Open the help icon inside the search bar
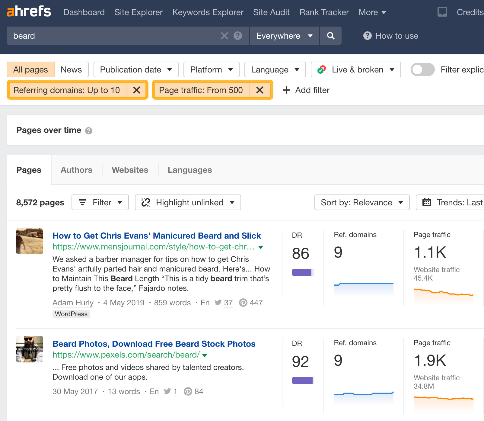 pos(238,36)
